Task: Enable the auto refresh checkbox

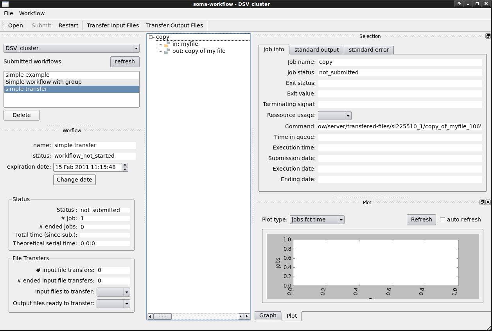Action: pyautogui.click(x=442, y=219)
